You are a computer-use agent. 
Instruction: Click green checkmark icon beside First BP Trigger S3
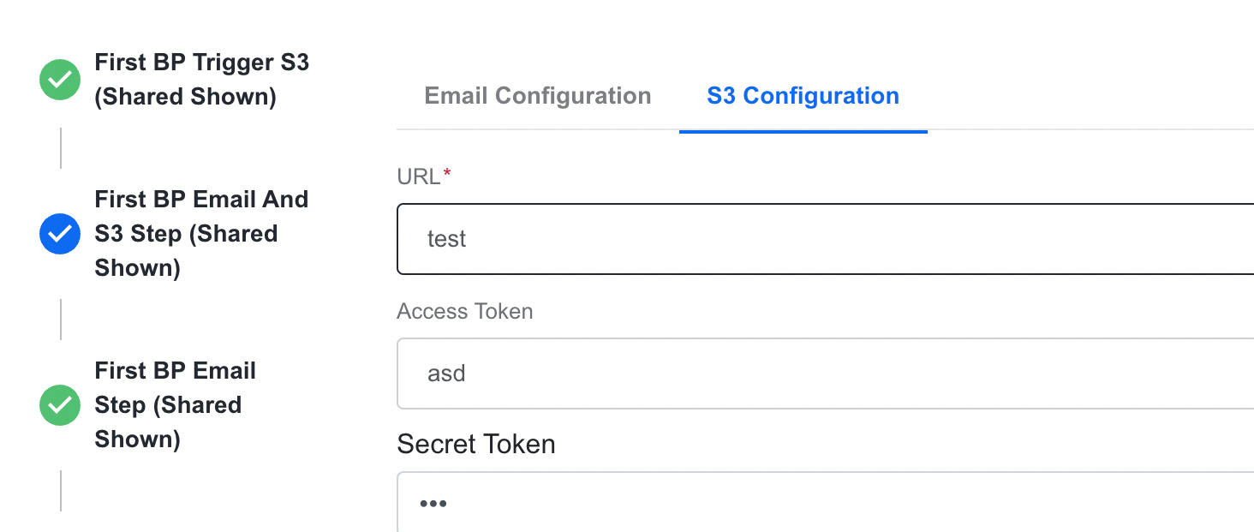click(x=60, y=80)
